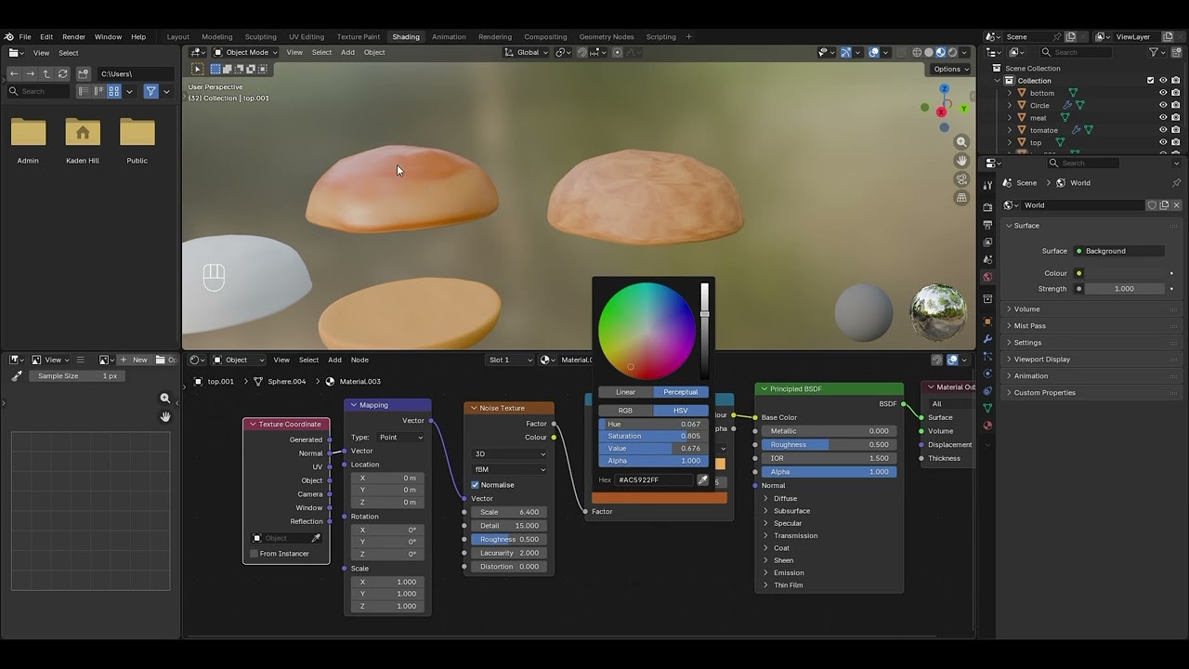The image size is (1189, 669).
Task: Open the Object Mode dropdown
Action: click(245, 52)
